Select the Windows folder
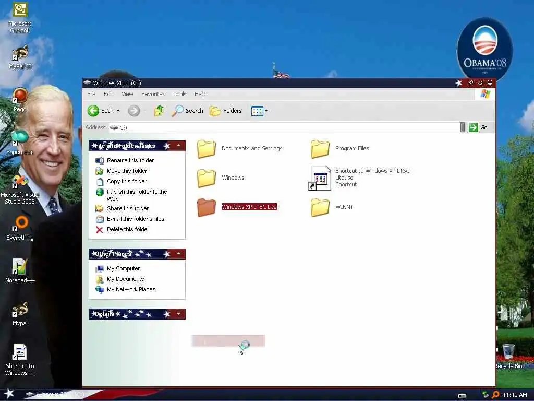 (x=221, y=178)
